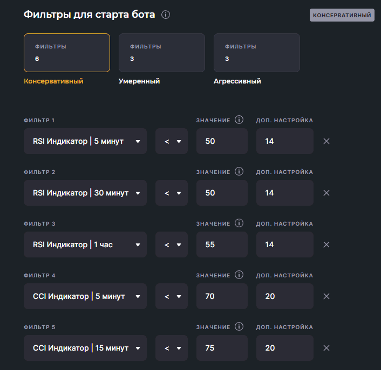Viewport: 381px width, 370px height.
Task: Click info icon beside Фильтр 3 Значение label
Action: click(239, 224)
